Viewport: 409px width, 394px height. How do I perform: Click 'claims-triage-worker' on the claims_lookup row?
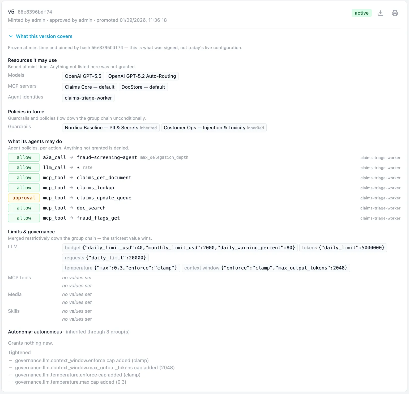tap(380, 188)
